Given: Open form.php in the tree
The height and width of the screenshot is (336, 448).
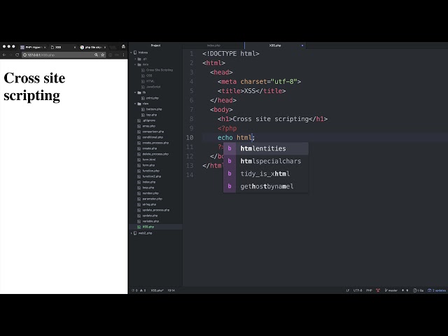Looking at the screenshot, I should tap(148, 165).
